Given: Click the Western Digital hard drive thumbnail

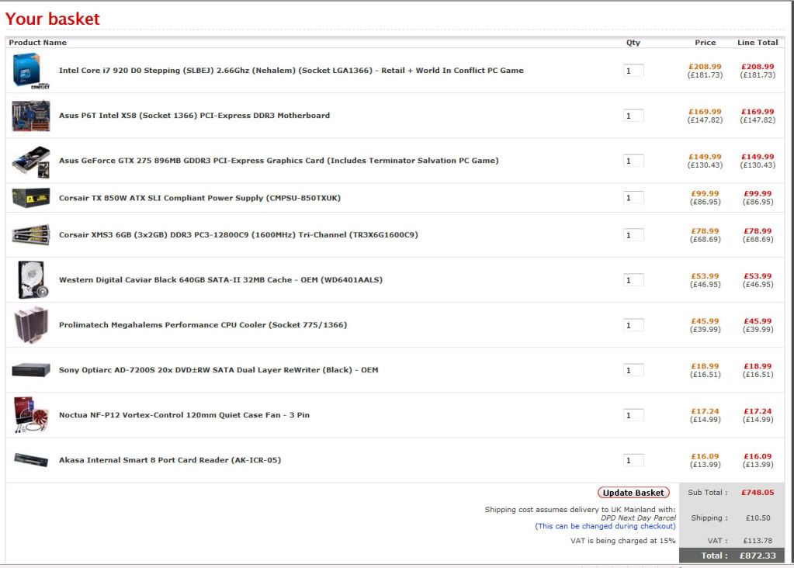Looking at the screenshot, I should [x=33, y=280].
